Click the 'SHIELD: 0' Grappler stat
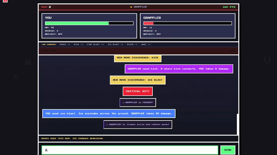277x155 pixels. 150,31
